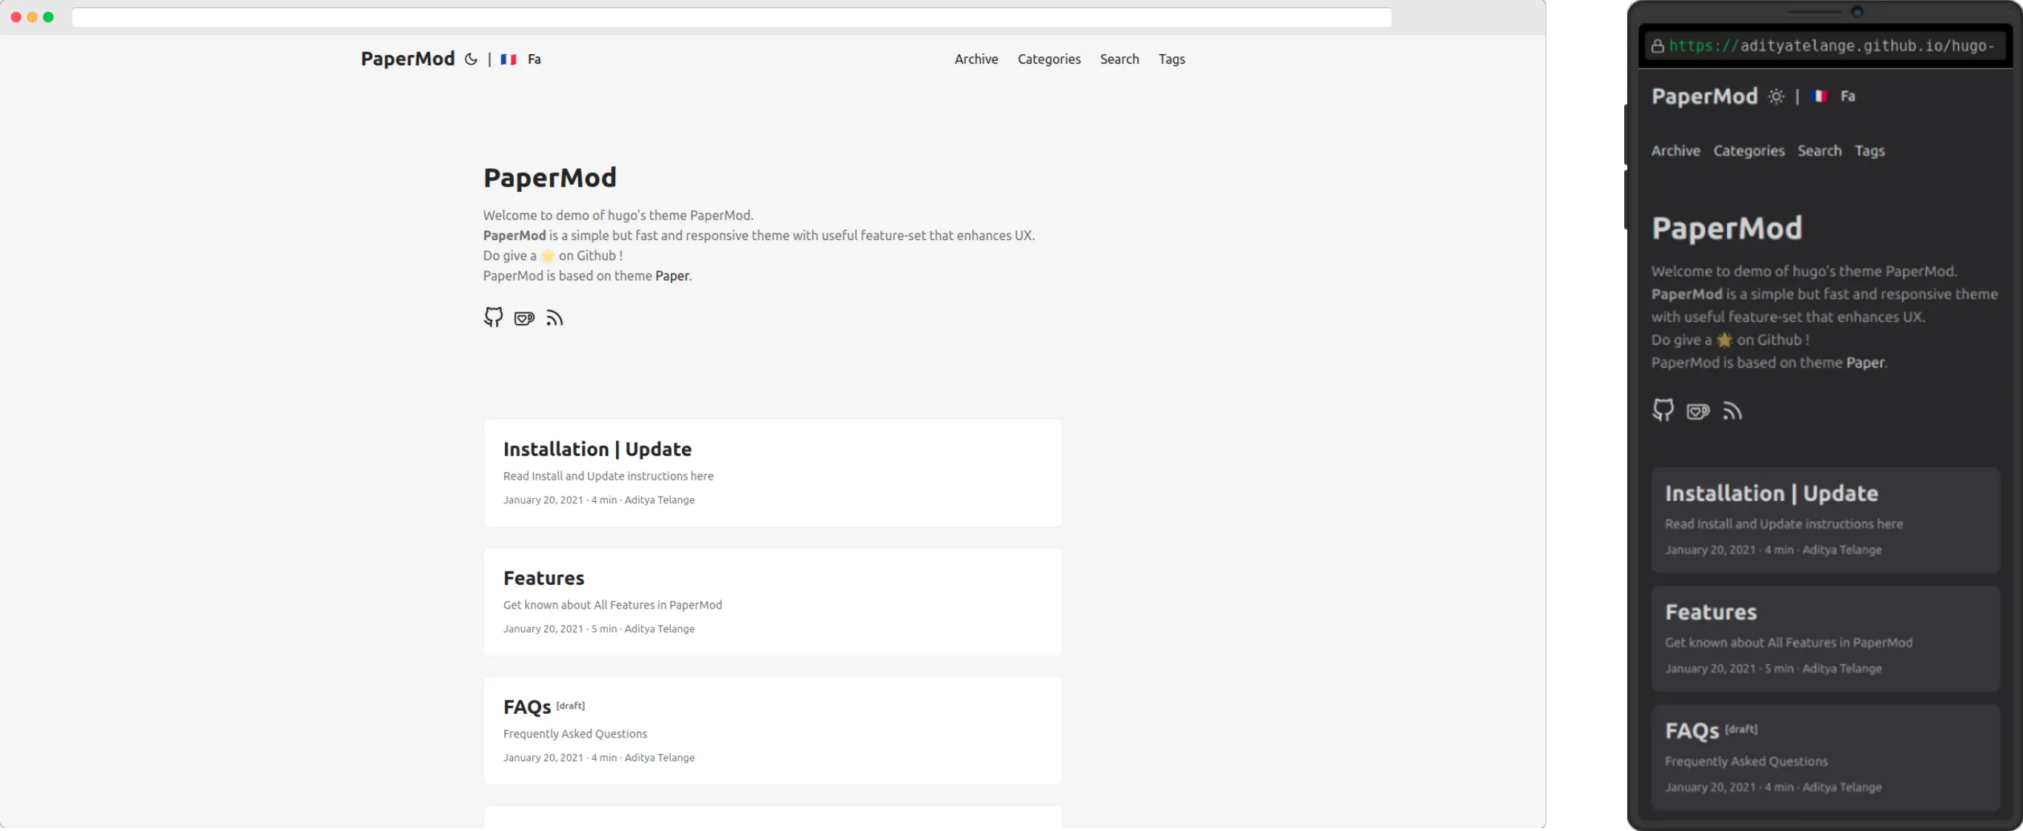Open Archive in mobile navigation
This screenshot has height=831, width=2023.
(1675, 150)
